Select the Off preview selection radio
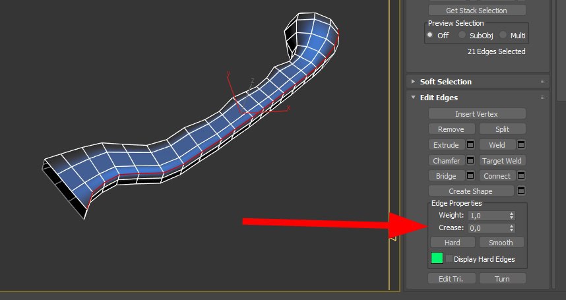Viewport: 566px width, 300px height. point(429,35)
